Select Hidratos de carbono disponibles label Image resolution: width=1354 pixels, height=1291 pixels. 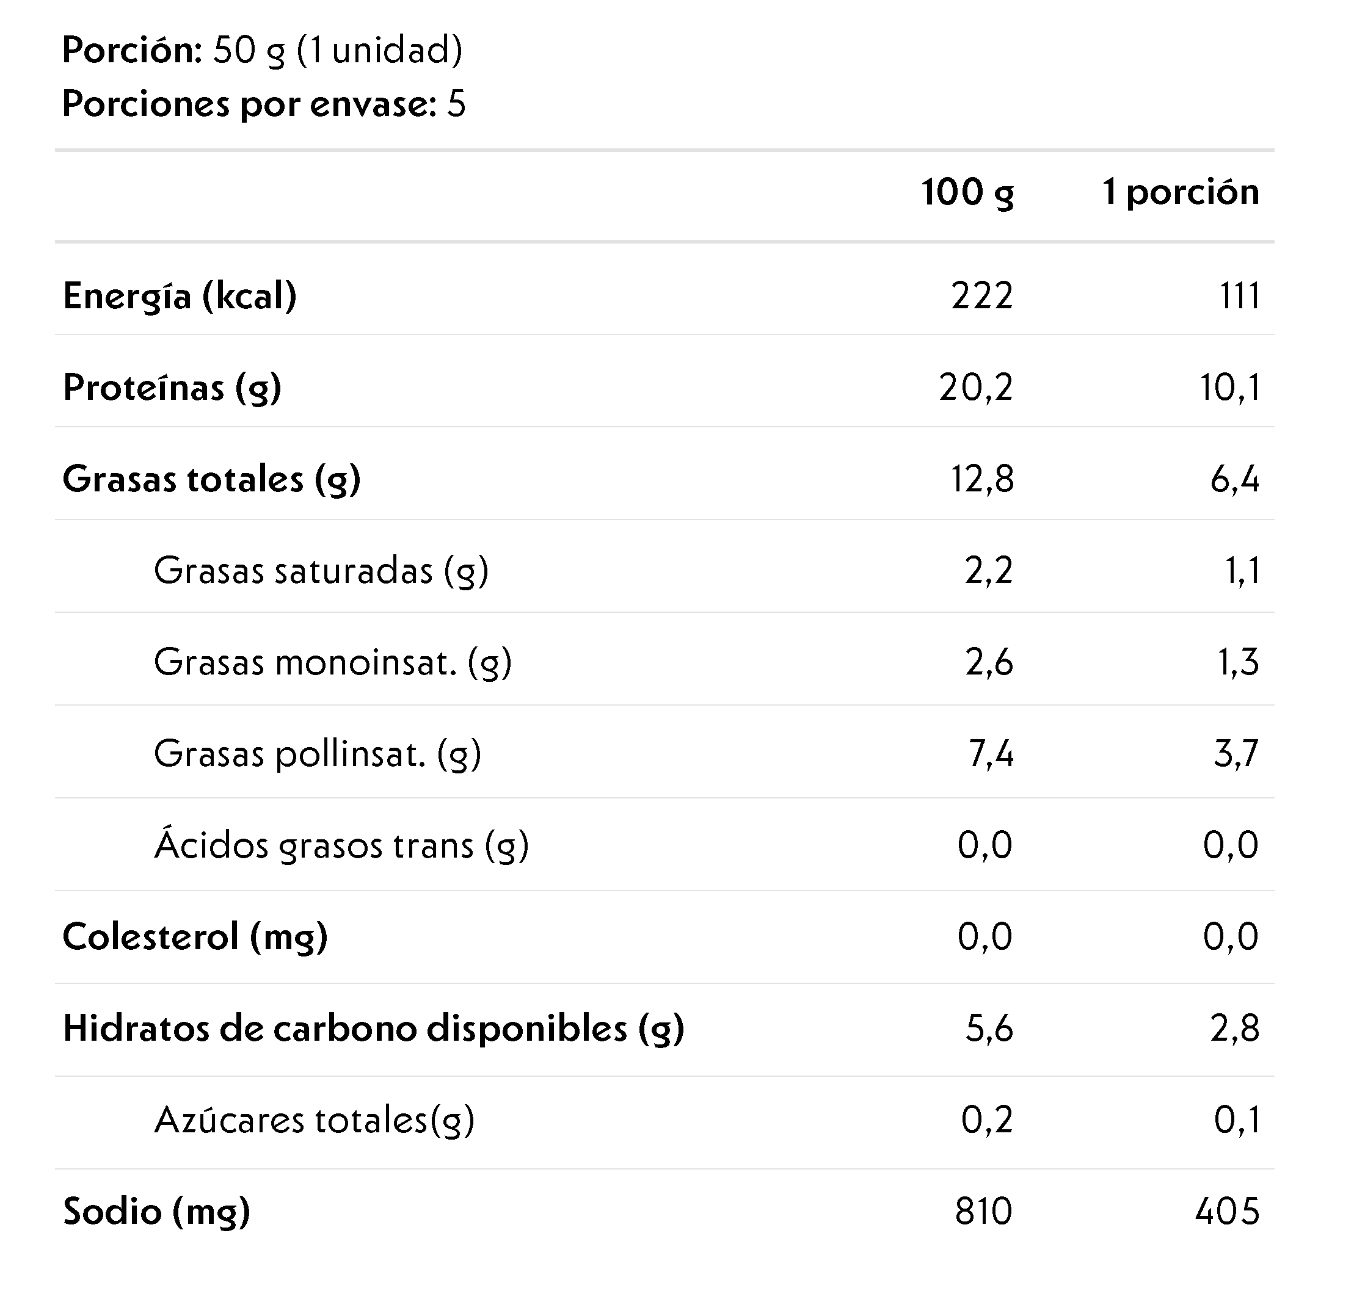point(373,1028)
